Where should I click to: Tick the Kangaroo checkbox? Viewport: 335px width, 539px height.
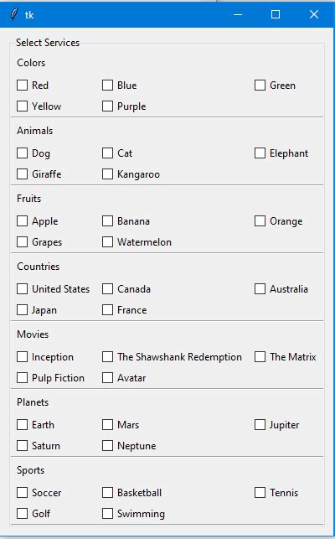tap(107, 174)
